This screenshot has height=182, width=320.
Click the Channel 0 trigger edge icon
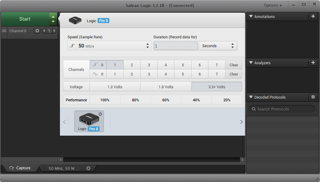(x=49, y=31)
